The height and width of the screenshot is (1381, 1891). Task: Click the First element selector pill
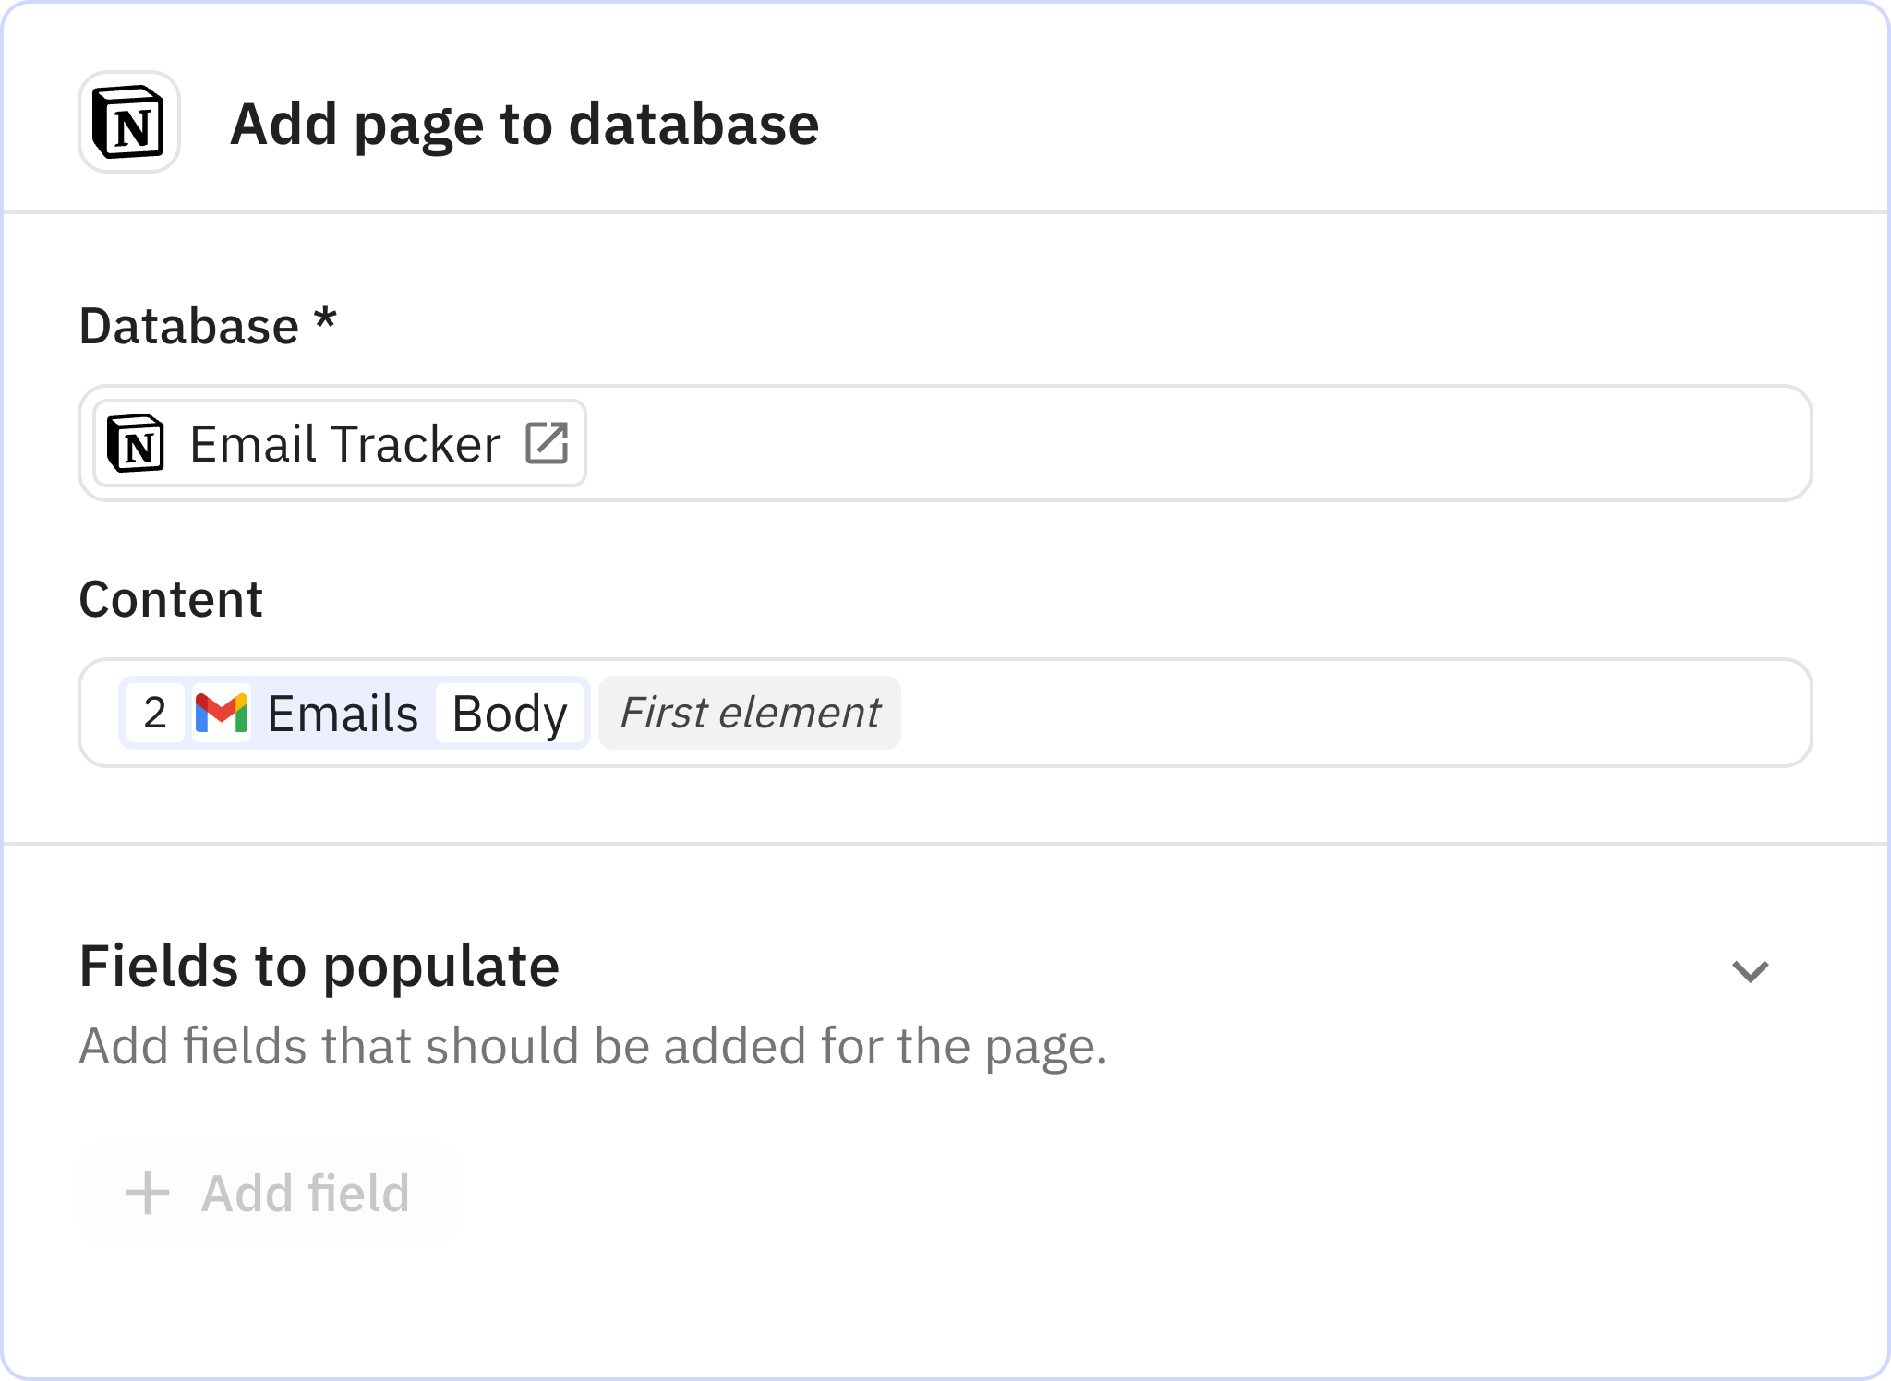750,713
